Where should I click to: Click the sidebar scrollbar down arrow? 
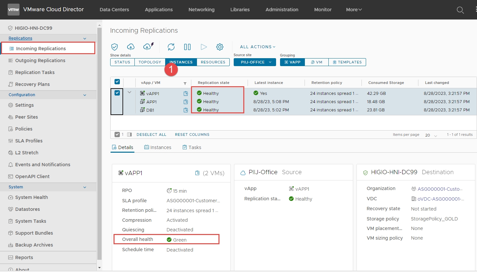click(x=99, y=267)
